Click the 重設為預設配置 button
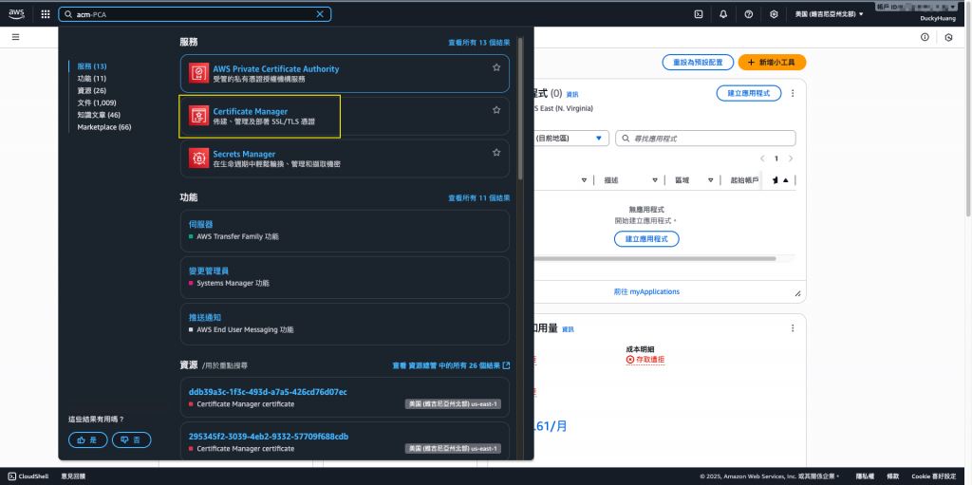Screen dimensions: 972x485 click(699, 62)
